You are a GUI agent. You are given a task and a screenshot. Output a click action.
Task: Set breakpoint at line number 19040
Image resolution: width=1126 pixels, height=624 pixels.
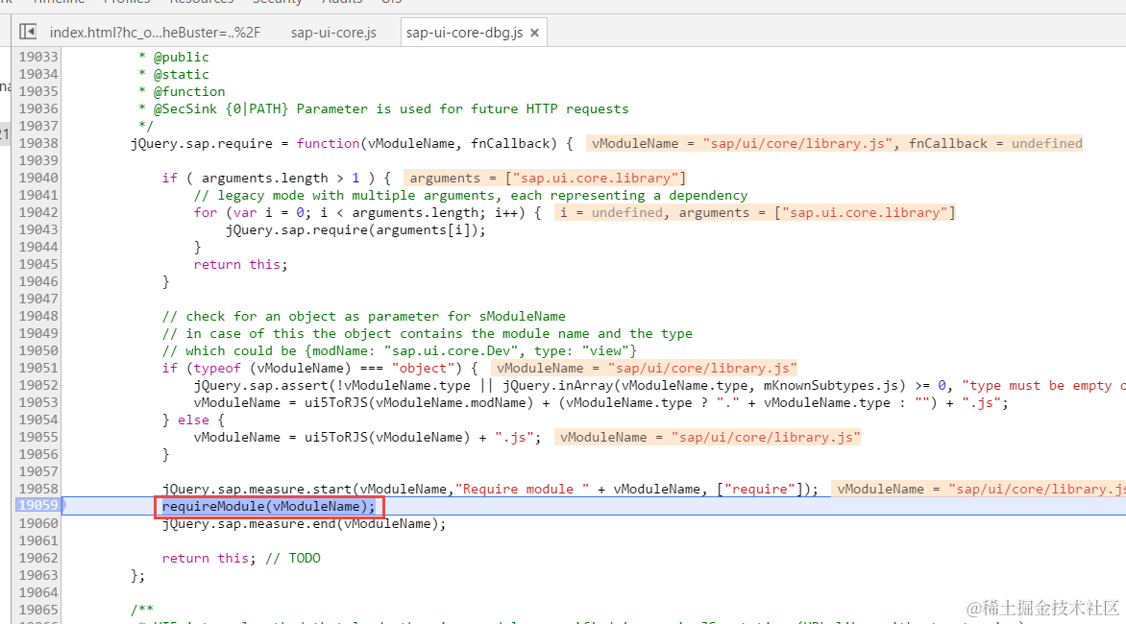[x=38, y=178]
